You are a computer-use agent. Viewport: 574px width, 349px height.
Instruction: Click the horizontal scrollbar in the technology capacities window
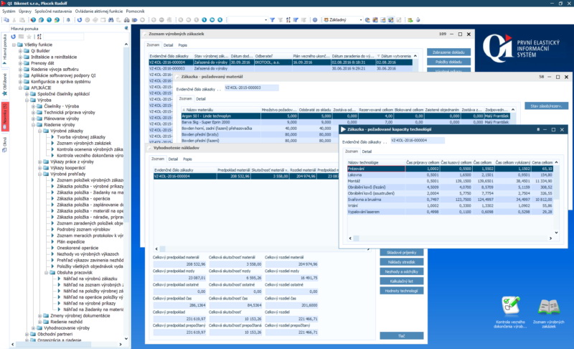coord(450,238)
